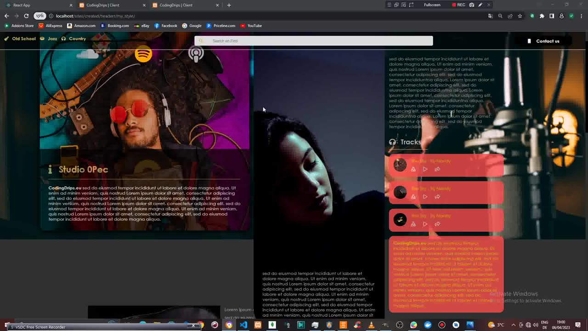Viewport: 588px width, 331px height.
Task: Open the Amazon.com bookmark
Action: 81,26
